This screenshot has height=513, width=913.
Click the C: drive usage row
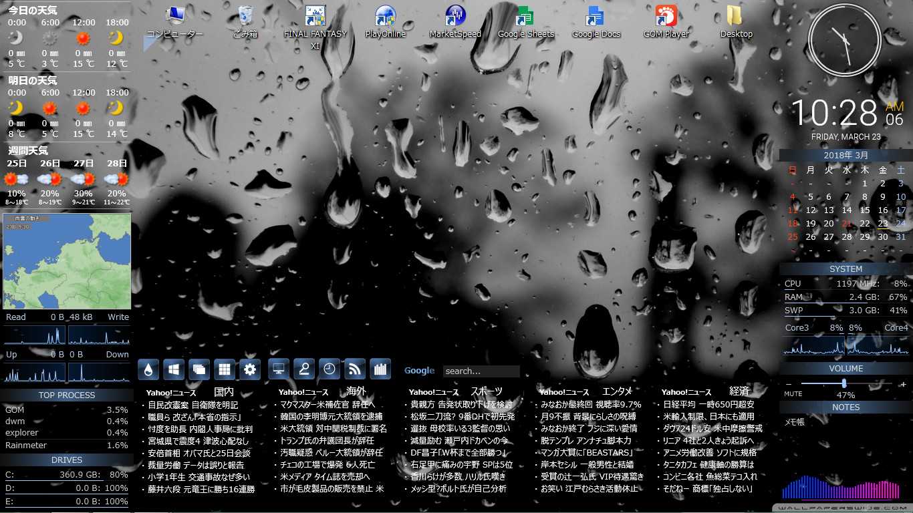[67, 475]
